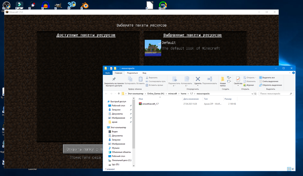Image resolution: width=303 pixels, height=176 pixels.
Task: Go up one folder level arrow
Action: 119,94
